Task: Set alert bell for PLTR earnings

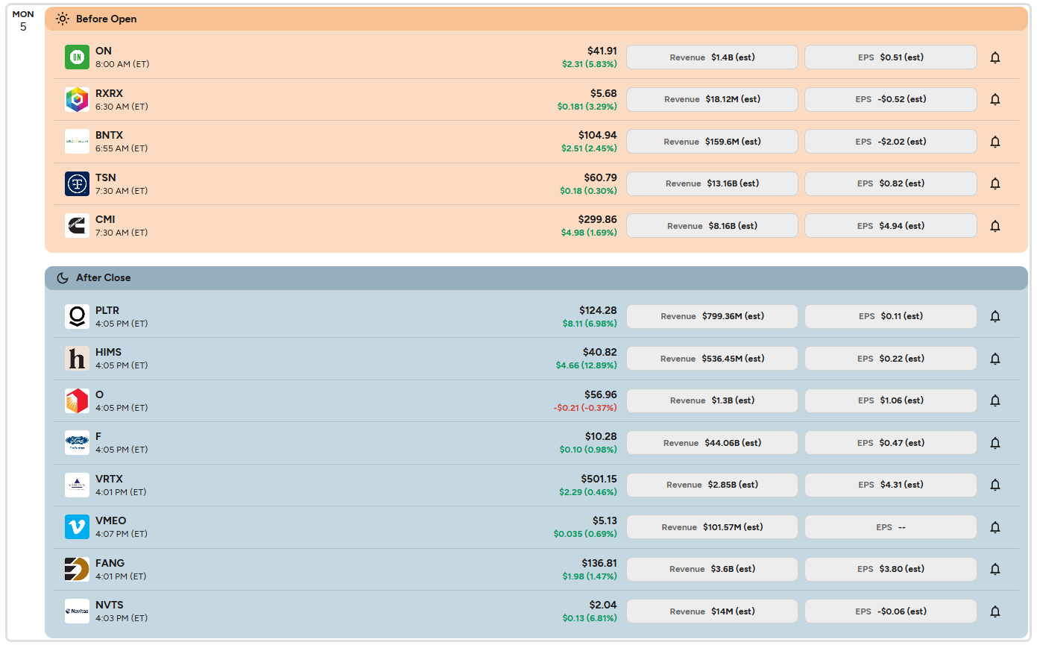Action: click(995, 316)
